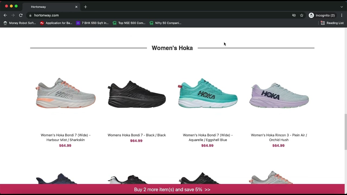Screen dimensions: 347x195
Task: Click the Buy 2 more items banner
Action: (172, 190)
